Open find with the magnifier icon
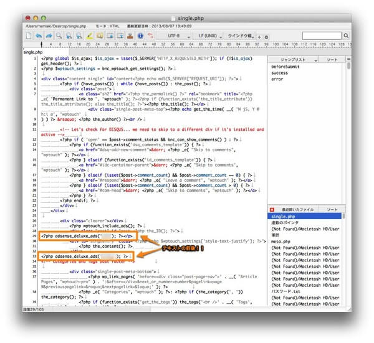This screenshot has width=374, height=343. tap(59, 36)
